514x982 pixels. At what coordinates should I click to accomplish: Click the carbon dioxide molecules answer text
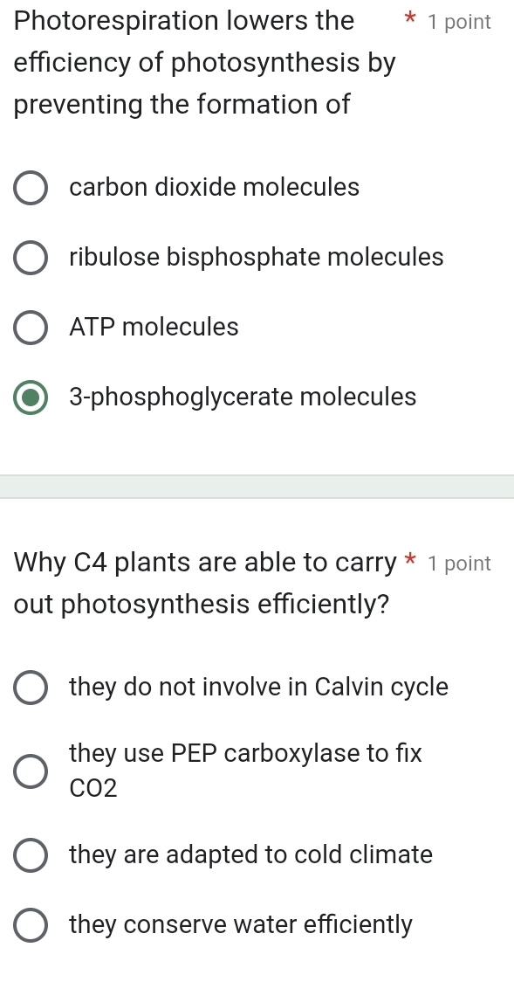point(213,188)
